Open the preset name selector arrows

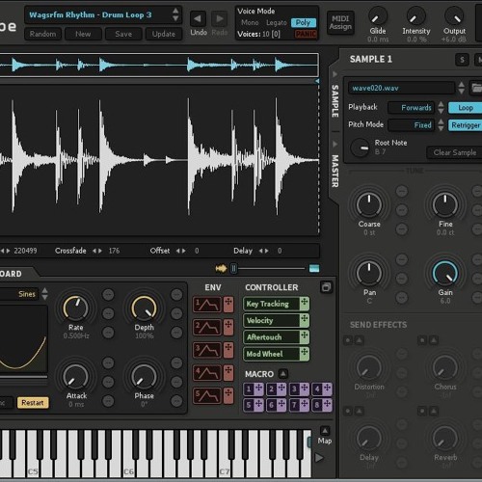point(175,14)
